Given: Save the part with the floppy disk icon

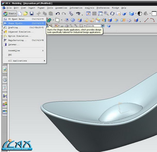Looking at the screenshot, I should (x=31, y=13).
